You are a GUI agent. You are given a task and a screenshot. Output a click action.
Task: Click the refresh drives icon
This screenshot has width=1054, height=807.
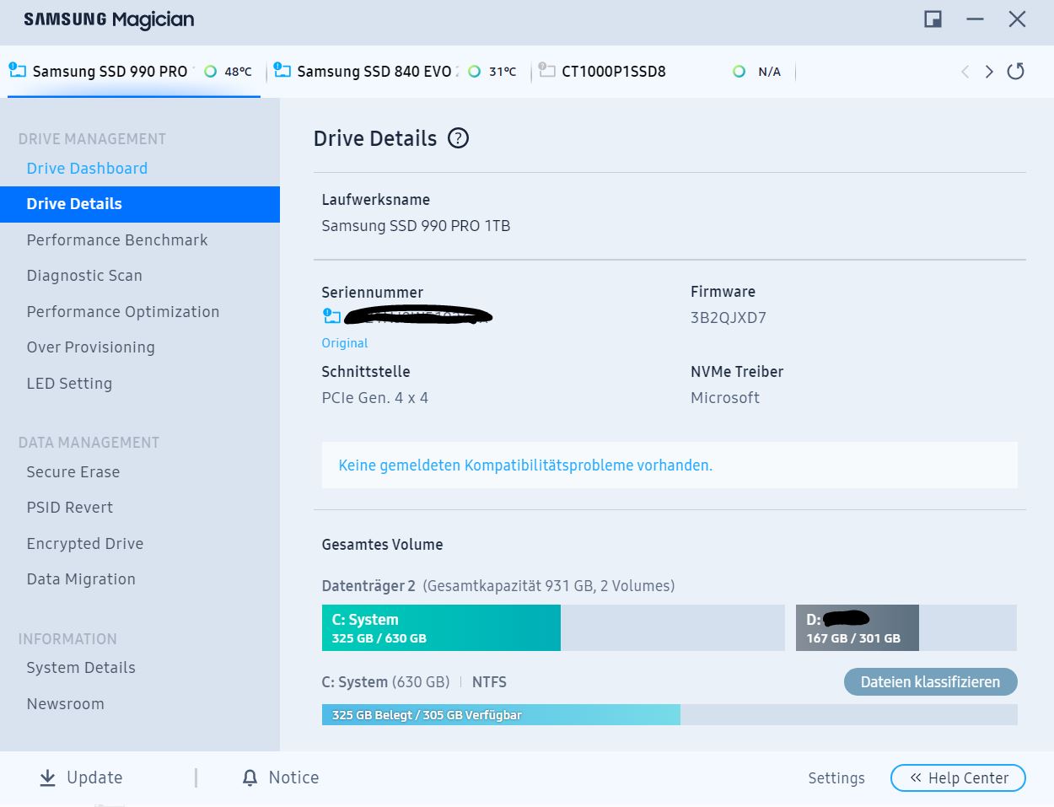(1015, 72)
